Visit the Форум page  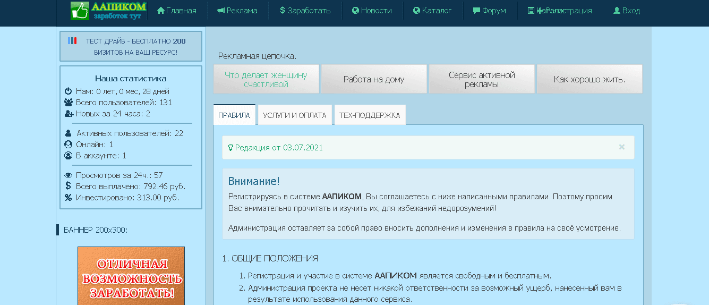[489, 11]
